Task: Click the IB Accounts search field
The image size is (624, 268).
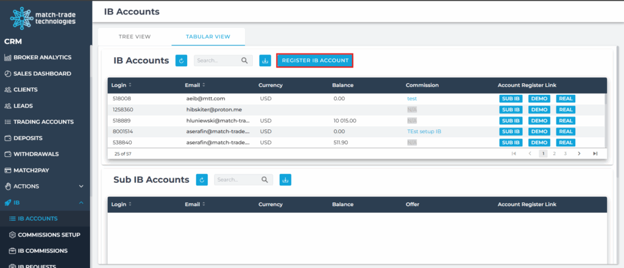Action: click(x=218, y=61)
